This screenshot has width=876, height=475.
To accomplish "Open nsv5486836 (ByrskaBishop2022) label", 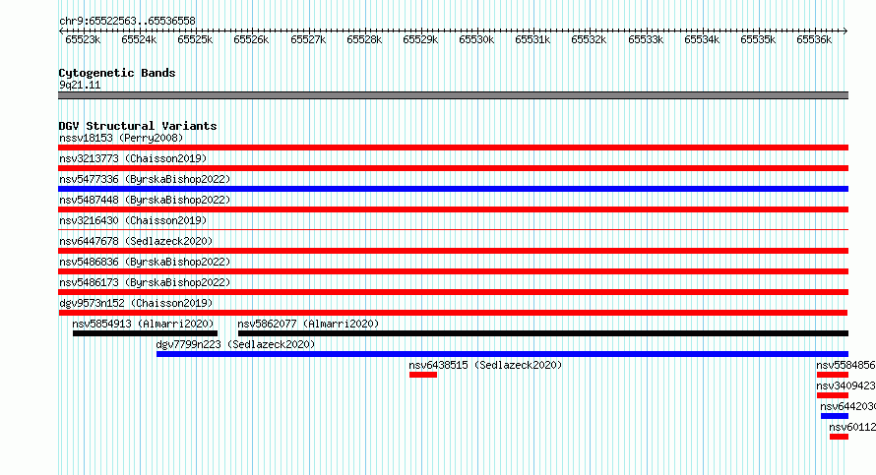I will [x=145, y=262].
